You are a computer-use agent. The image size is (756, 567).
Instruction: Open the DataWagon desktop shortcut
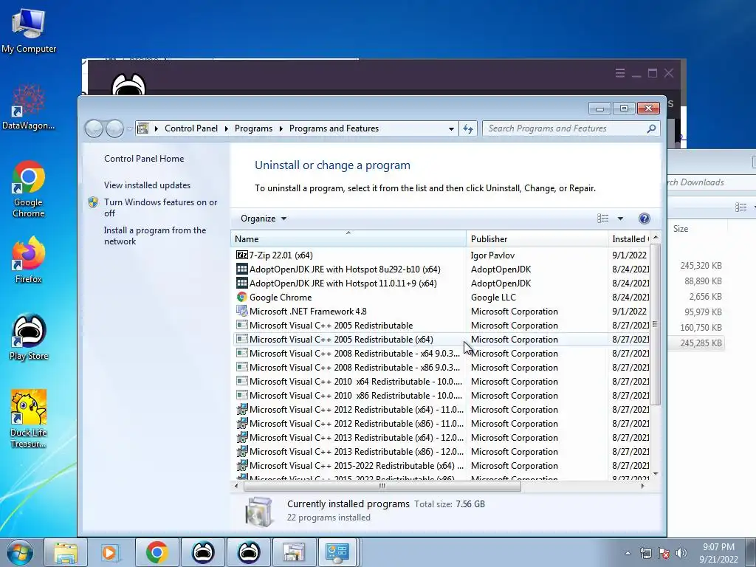(29, 106)
